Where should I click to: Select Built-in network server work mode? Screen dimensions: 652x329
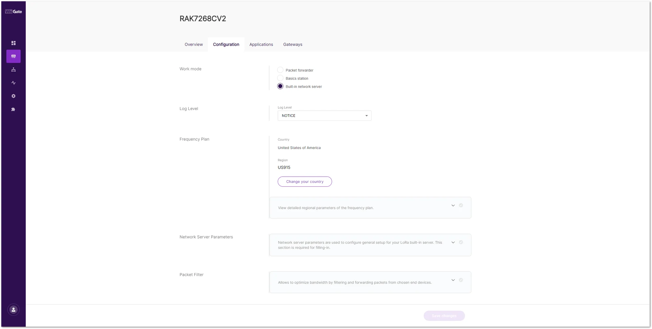pyautogui.click(x=280, y=86)
